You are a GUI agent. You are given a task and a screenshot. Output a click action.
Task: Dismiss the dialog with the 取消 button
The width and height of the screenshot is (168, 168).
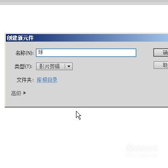pos(161,65)
